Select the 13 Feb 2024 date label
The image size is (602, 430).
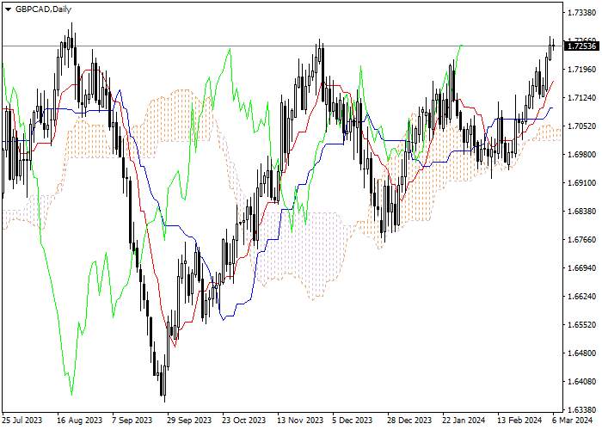click(x=519, y=421)
